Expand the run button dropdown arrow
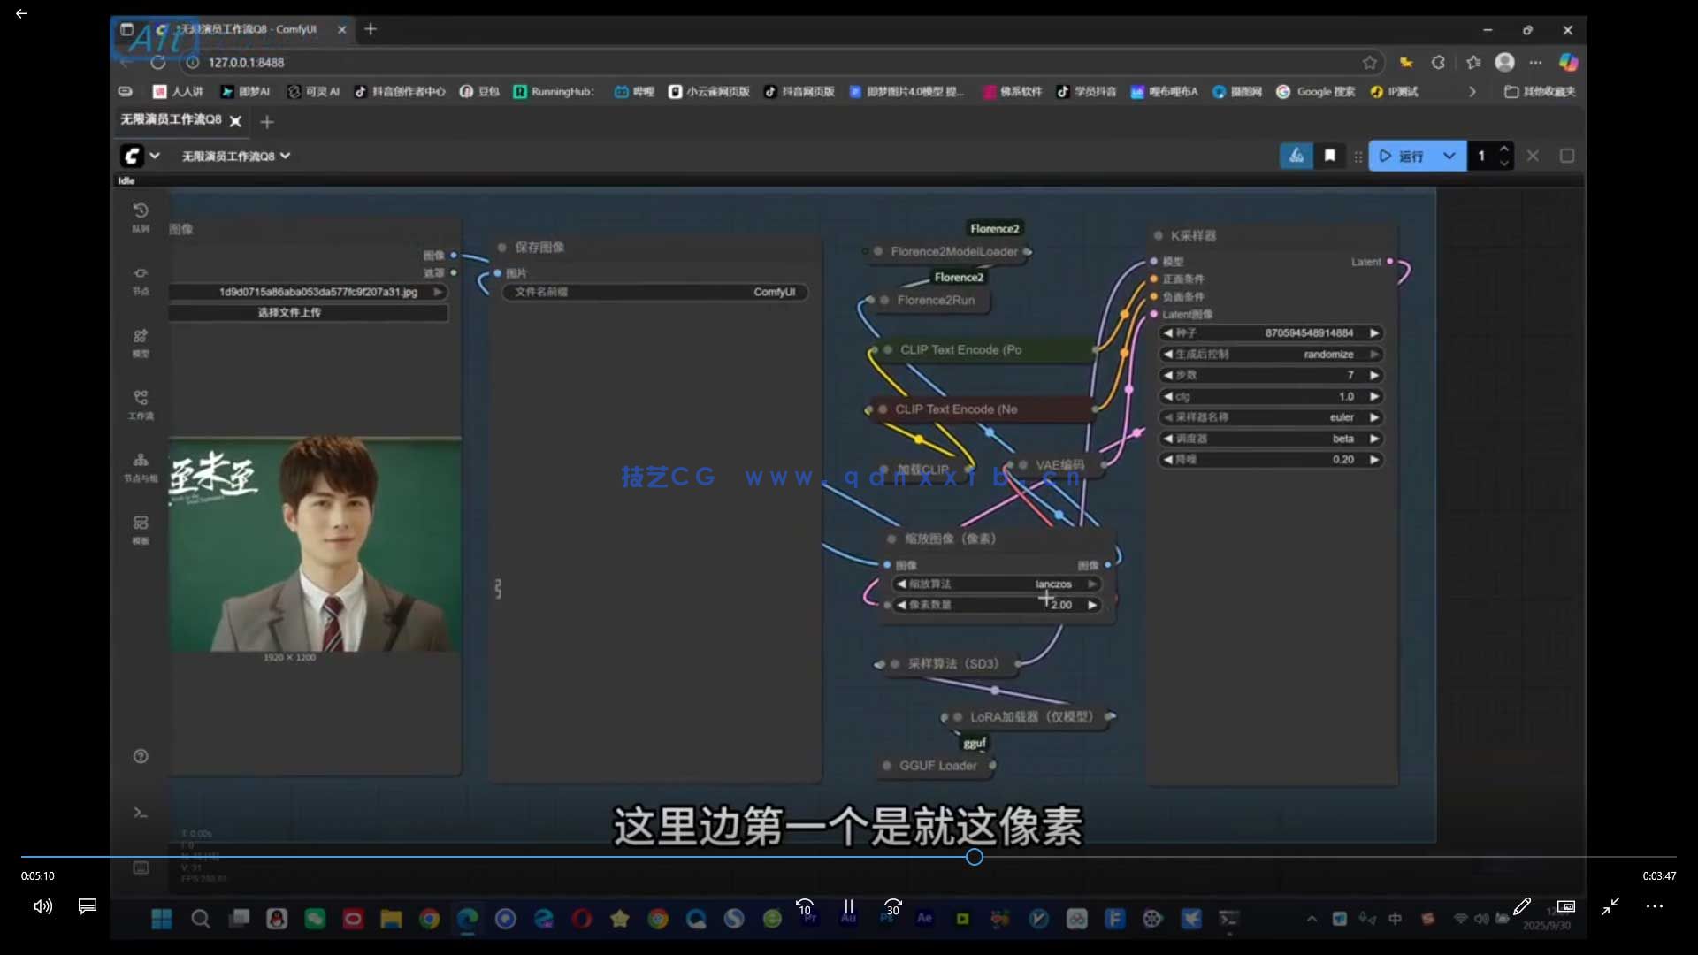Screen dimensions: 1698x955 1450,156
